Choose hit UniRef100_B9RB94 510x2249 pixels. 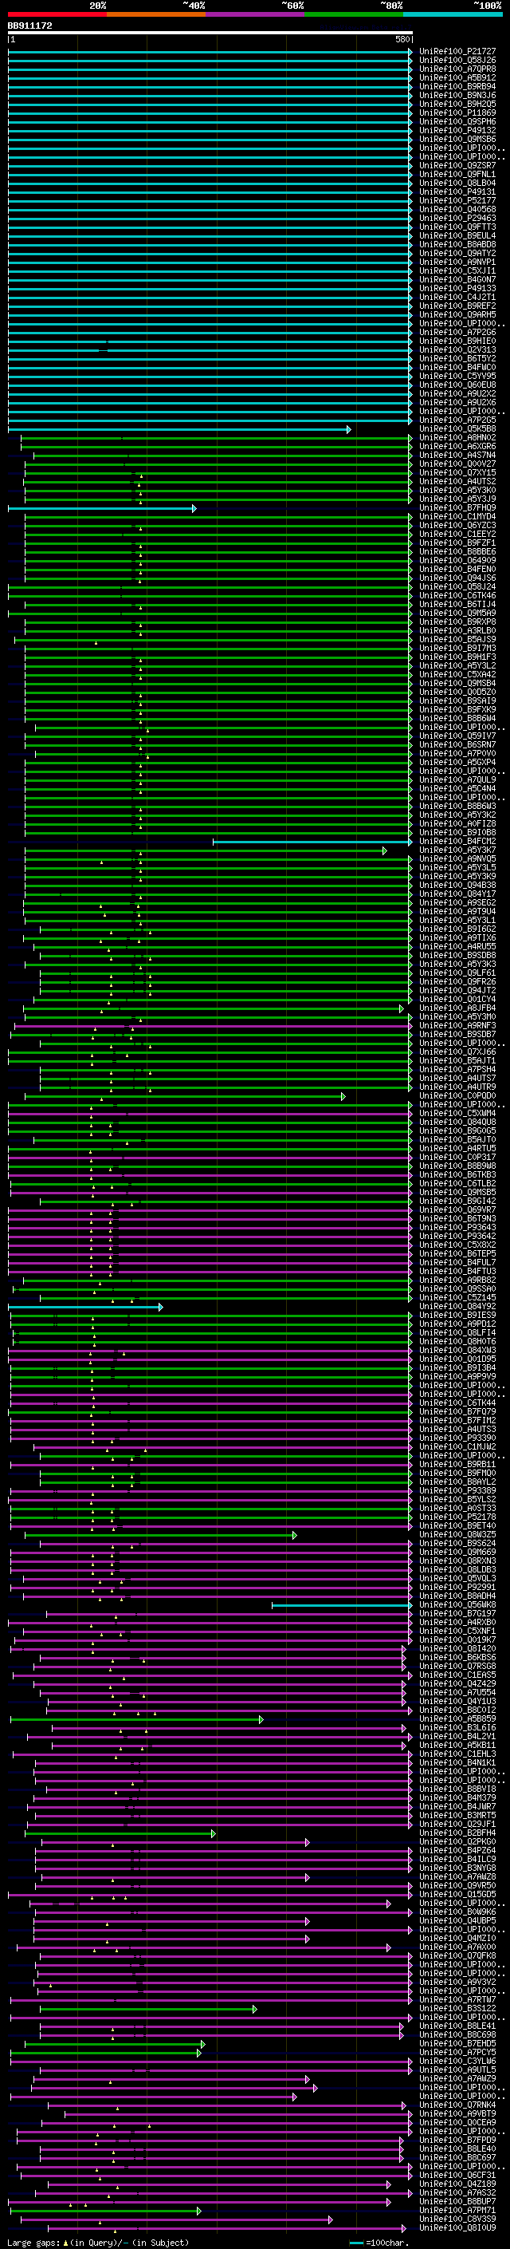click(x=457, y=86)
